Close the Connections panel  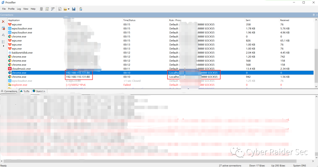pyautogui.click(x=317, y=15)
